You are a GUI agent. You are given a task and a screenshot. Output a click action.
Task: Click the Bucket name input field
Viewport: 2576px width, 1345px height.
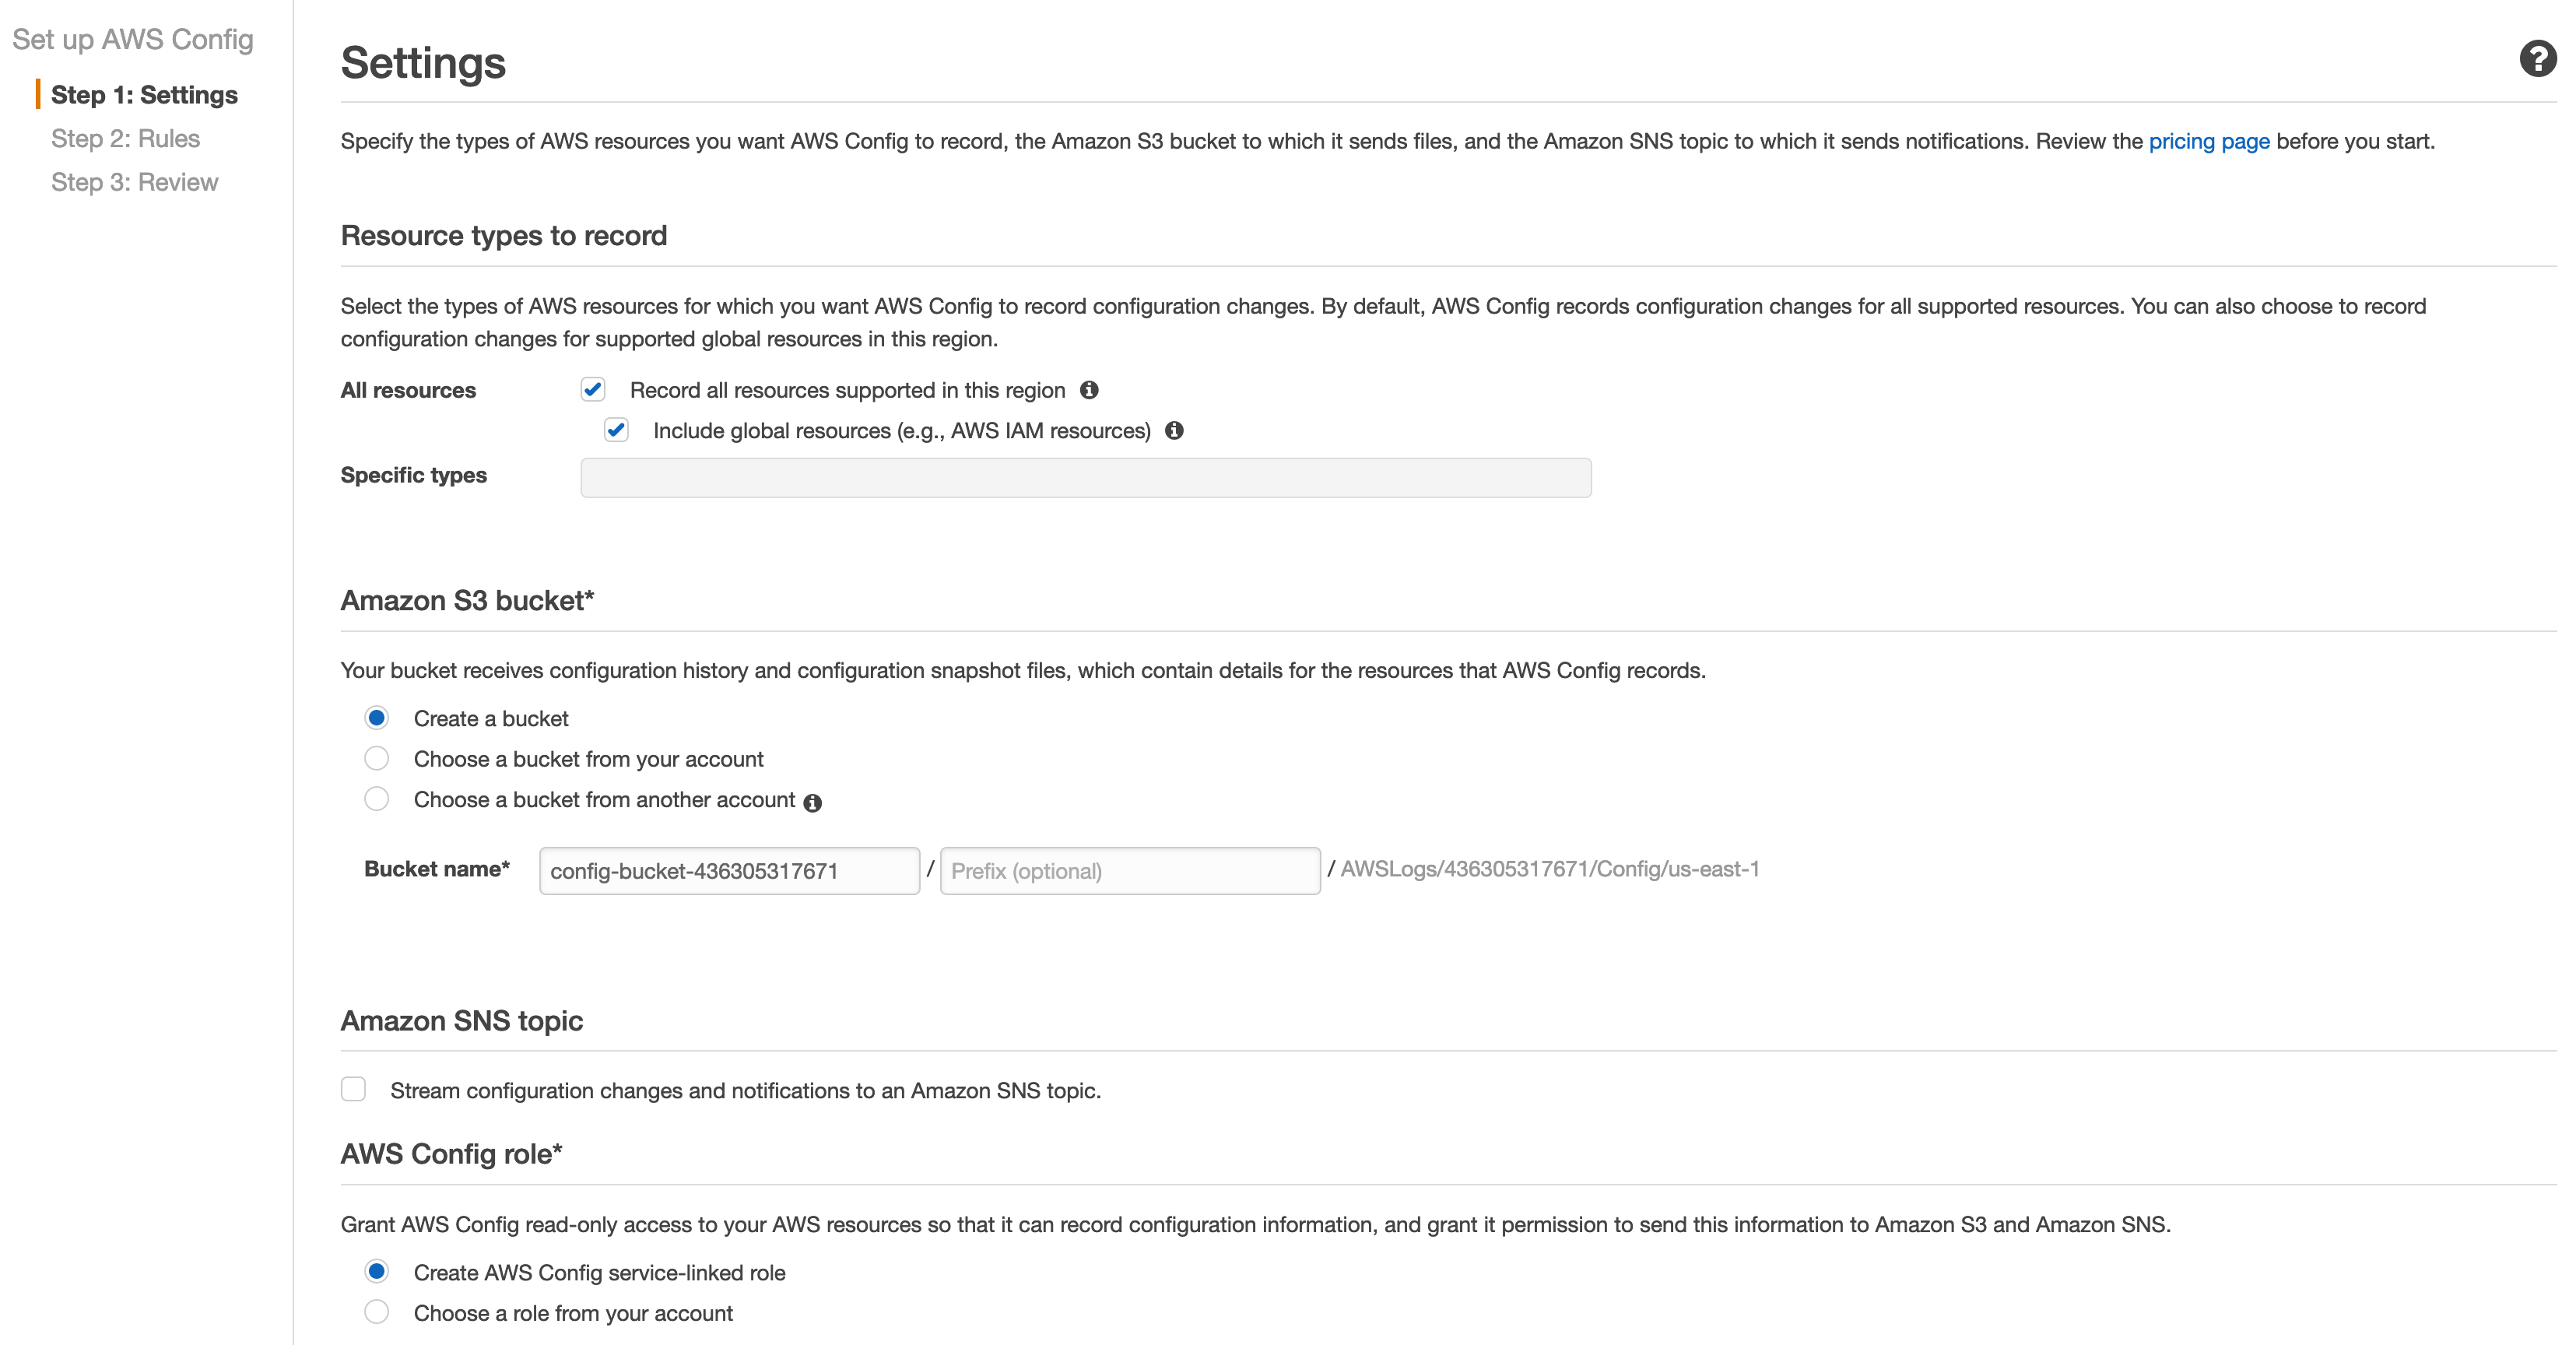(x=731, y=871)
